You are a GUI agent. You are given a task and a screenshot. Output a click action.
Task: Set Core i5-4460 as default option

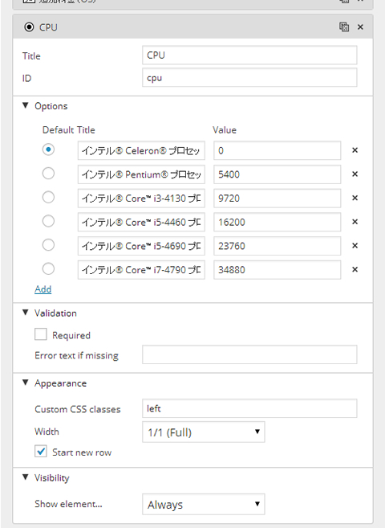[x=48, y=221]
